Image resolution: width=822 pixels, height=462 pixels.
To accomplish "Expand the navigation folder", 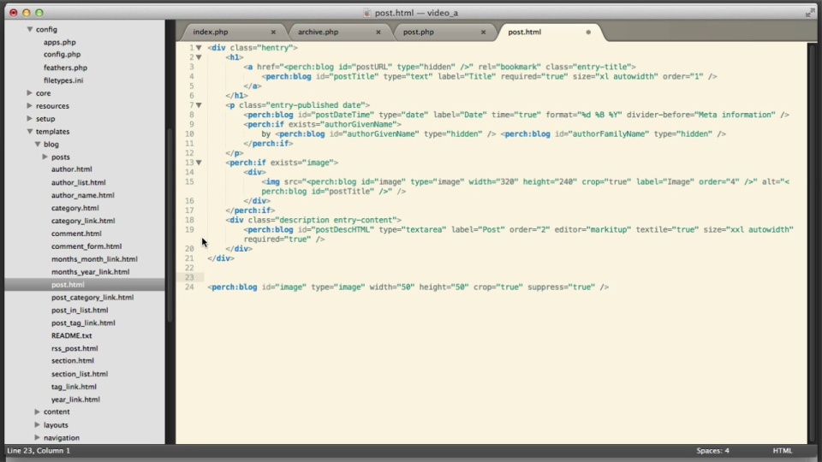I will (x=37, y=437).
